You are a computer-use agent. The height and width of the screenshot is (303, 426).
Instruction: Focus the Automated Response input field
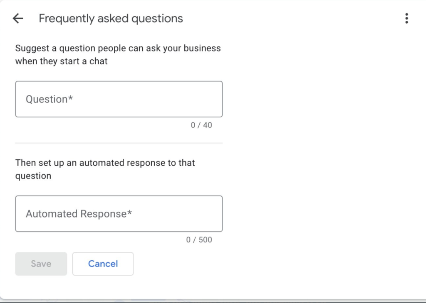119,214
